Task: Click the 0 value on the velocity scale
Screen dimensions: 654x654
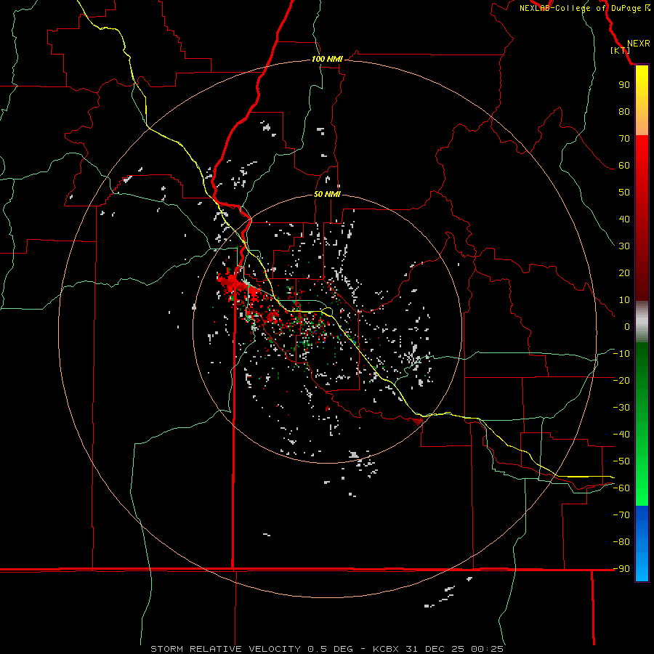Action: (627, 327)
